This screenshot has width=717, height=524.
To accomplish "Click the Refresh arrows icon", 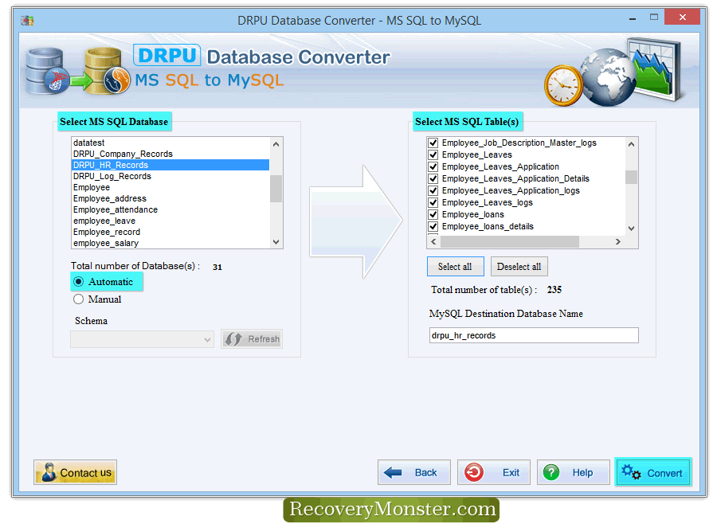I will (233, 339).
